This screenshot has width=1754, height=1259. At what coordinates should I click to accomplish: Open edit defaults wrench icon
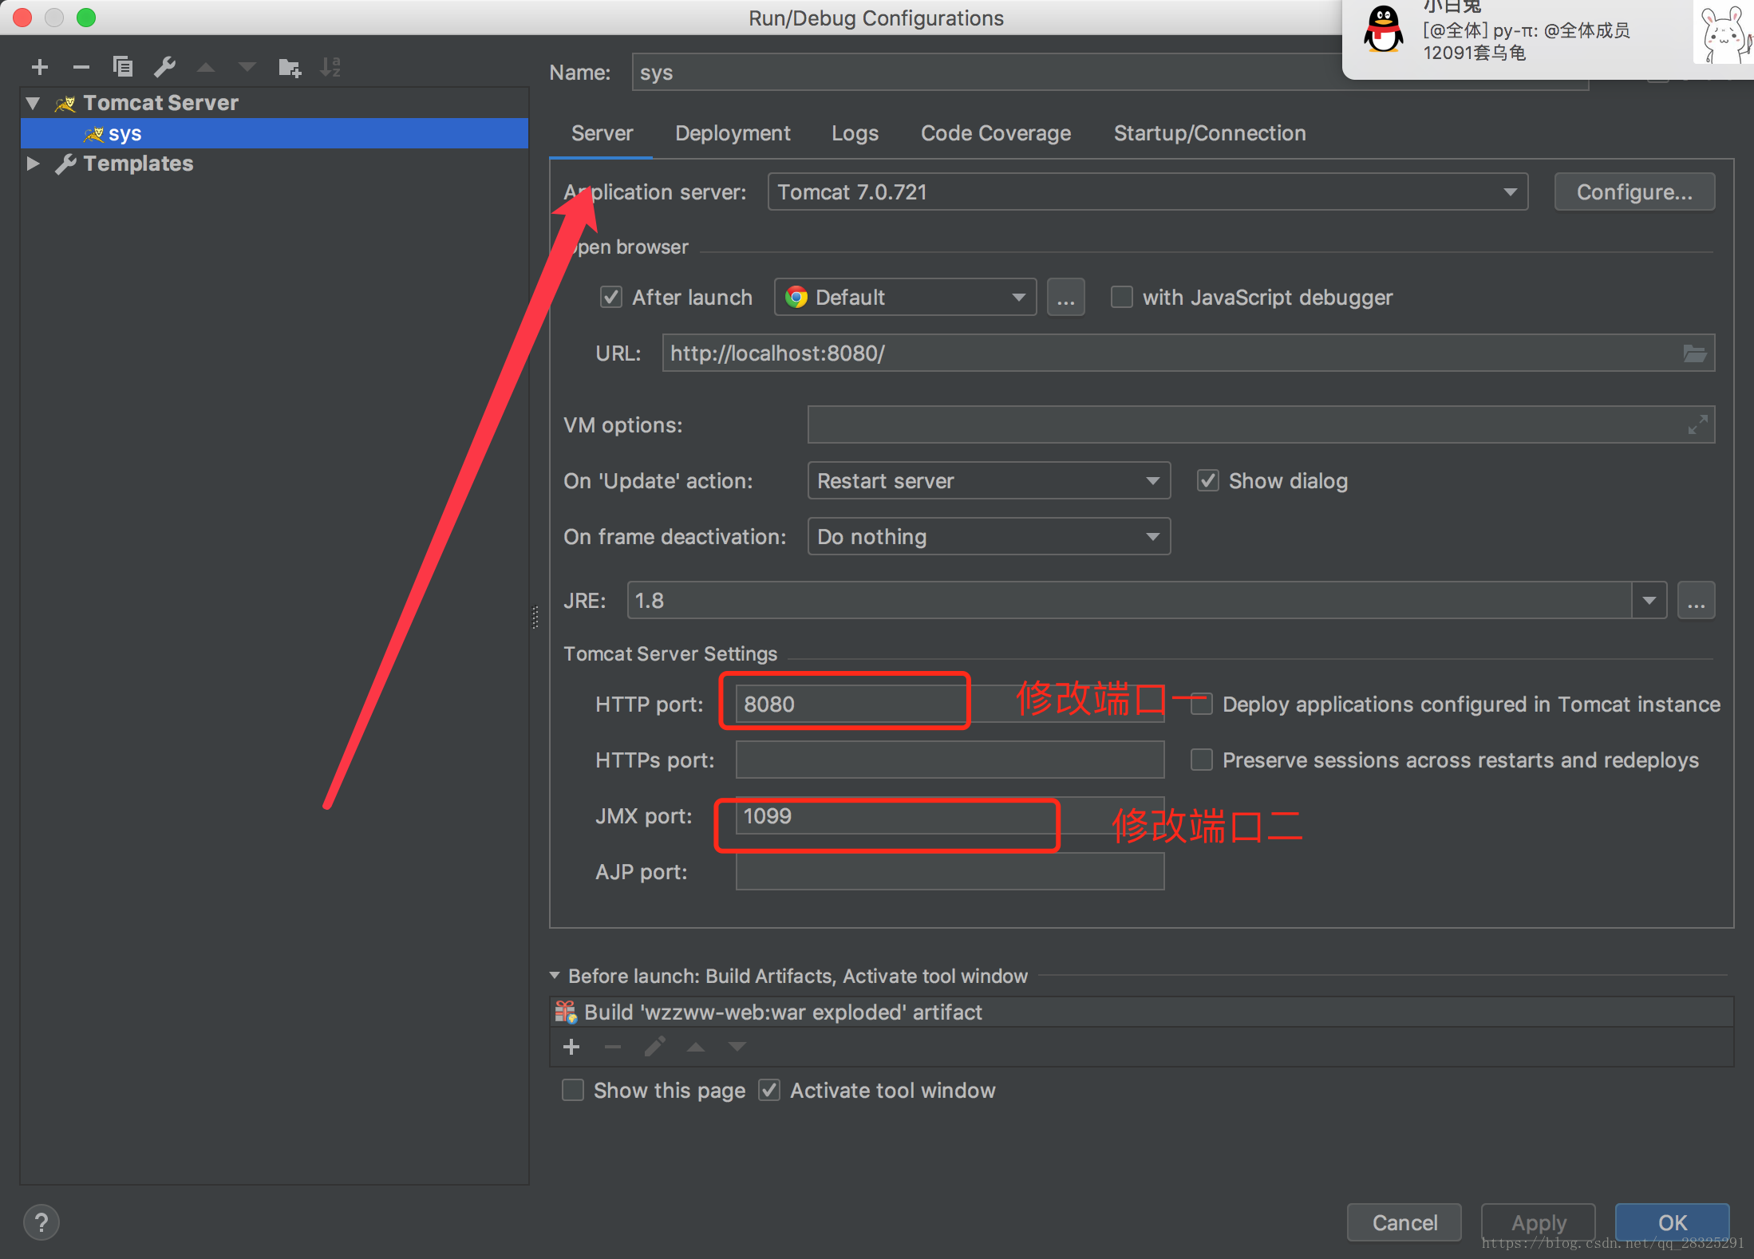(164, 67)
